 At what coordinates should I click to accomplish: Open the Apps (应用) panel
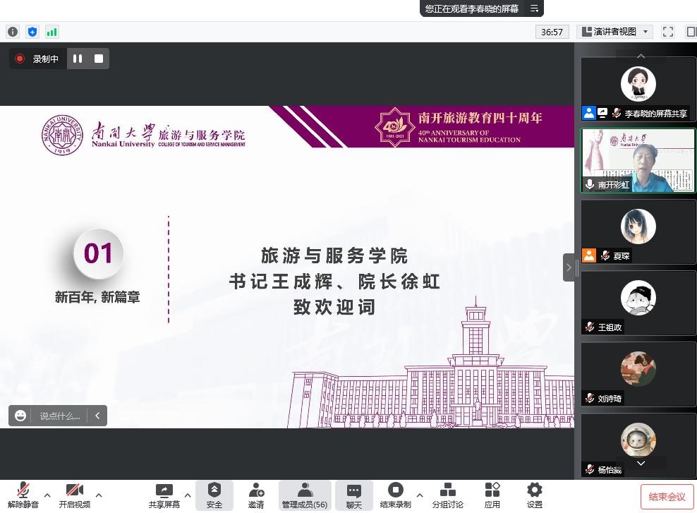[x=492, y=495]
